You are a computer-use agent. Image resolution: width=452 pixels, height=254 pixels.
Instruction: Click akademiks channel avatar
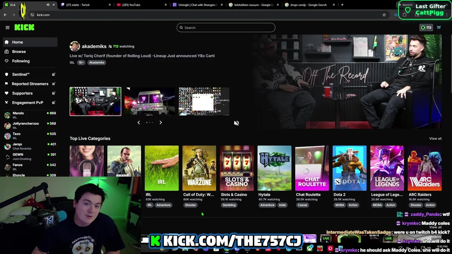pos(75,46)
